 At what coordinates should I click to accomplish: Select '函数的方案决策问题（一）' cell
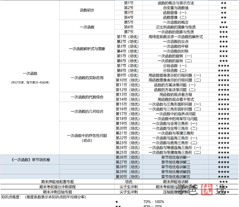(x=176, y=85)
